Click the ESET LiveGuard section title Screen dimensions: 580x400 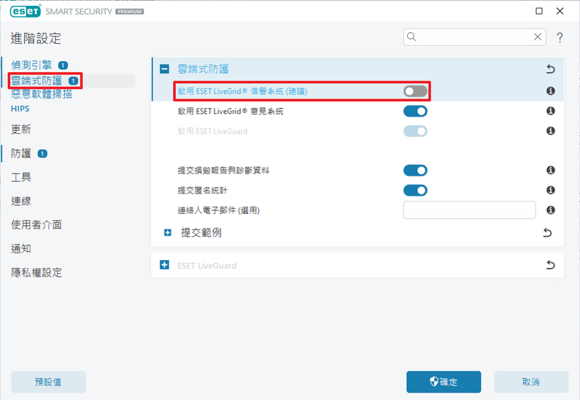click(x=206, y=265)
